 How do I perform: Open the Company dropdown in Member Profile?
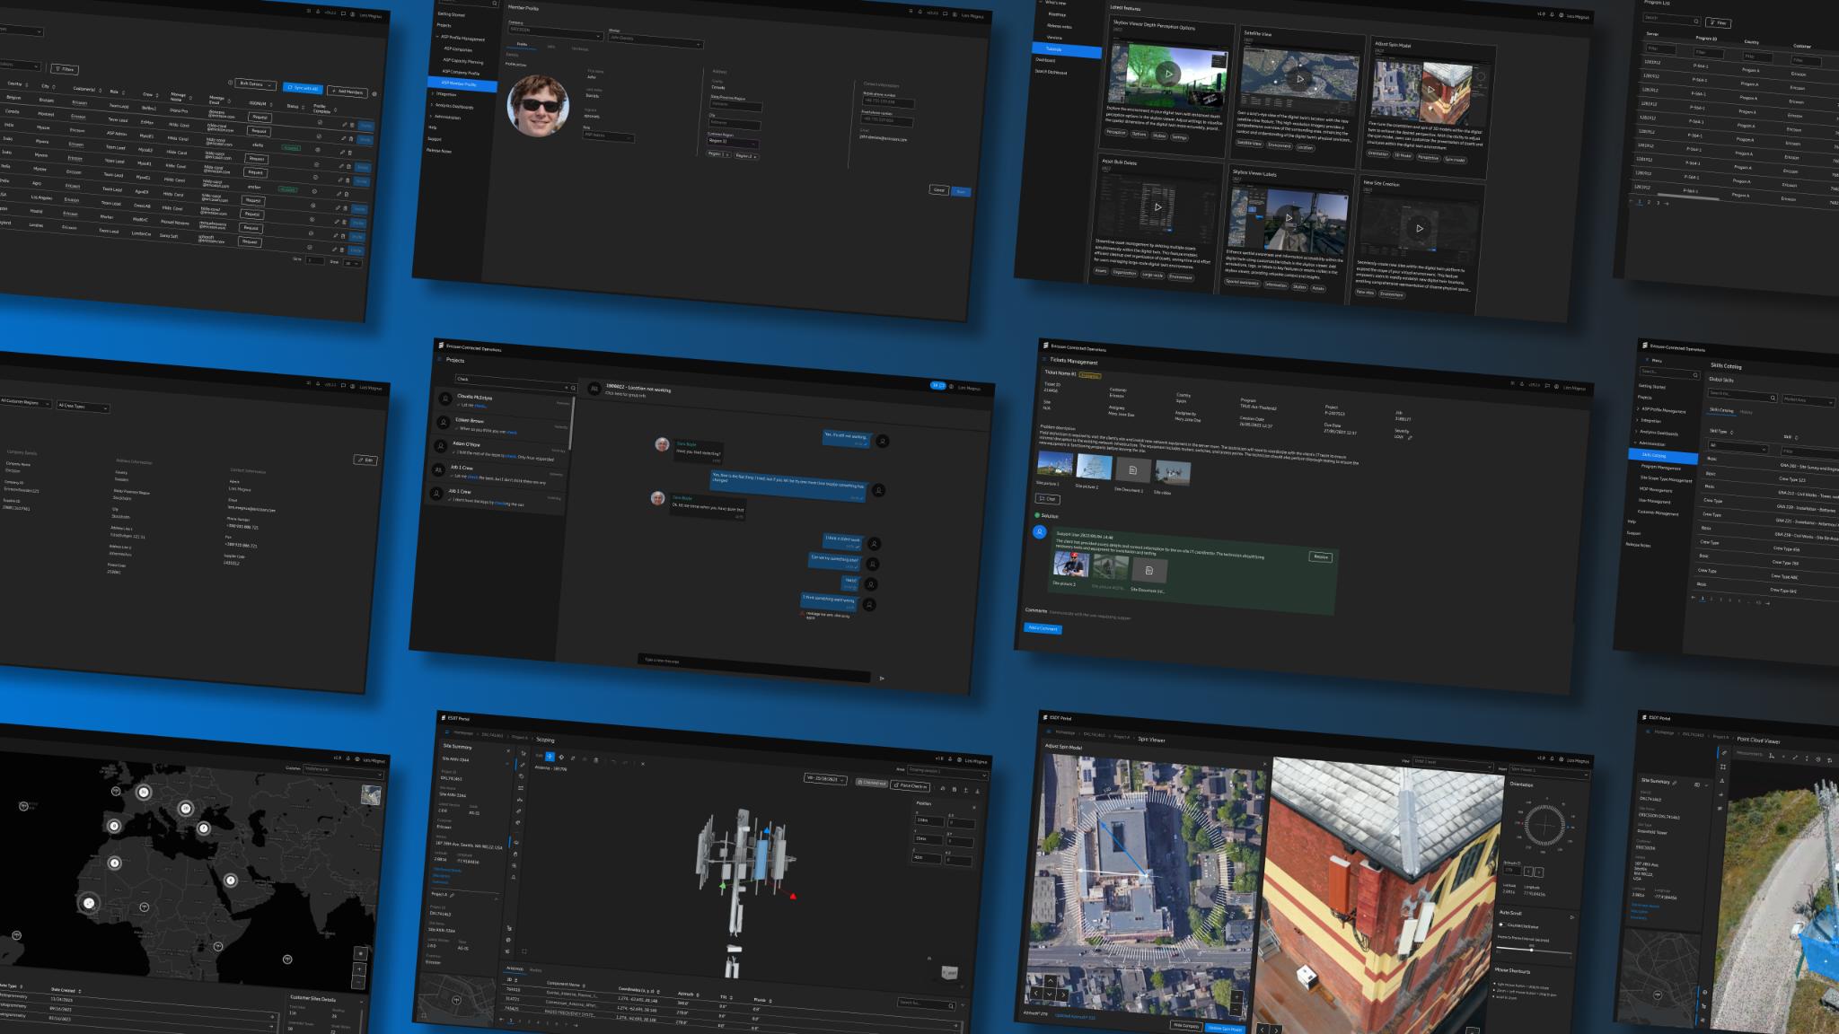coord(555,31)
